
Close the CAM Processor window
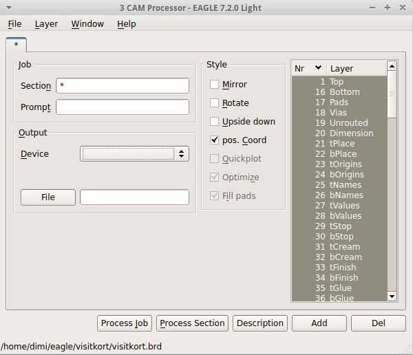pos(403,8)
